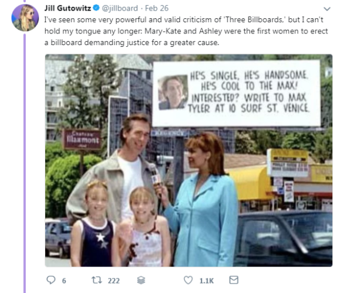Click the billboard sign in photo
337x293 pixels.
237,94
